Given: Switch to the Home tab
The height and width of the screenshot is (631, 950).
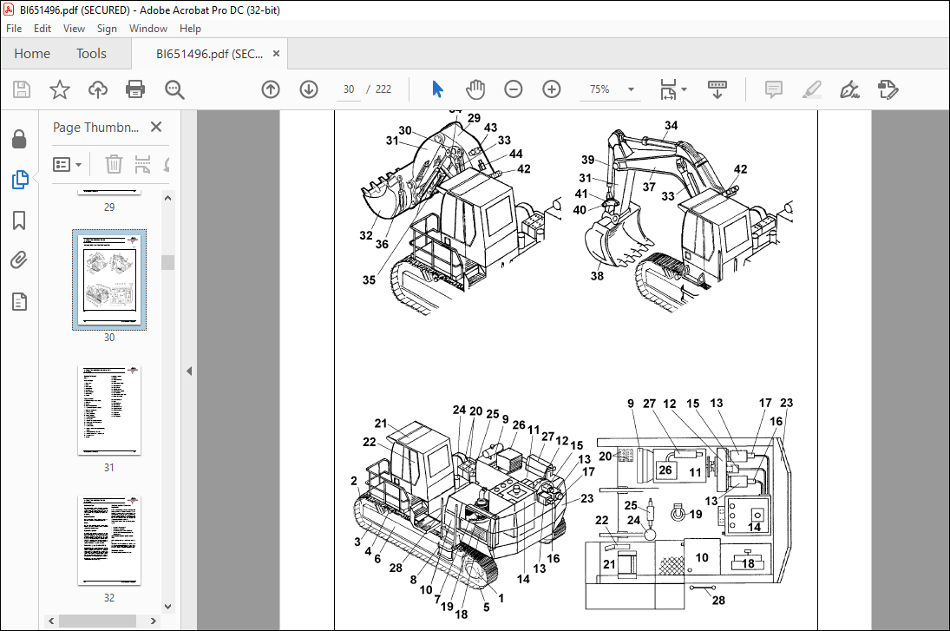Looking at the screenshot, I should coord(32,53).
